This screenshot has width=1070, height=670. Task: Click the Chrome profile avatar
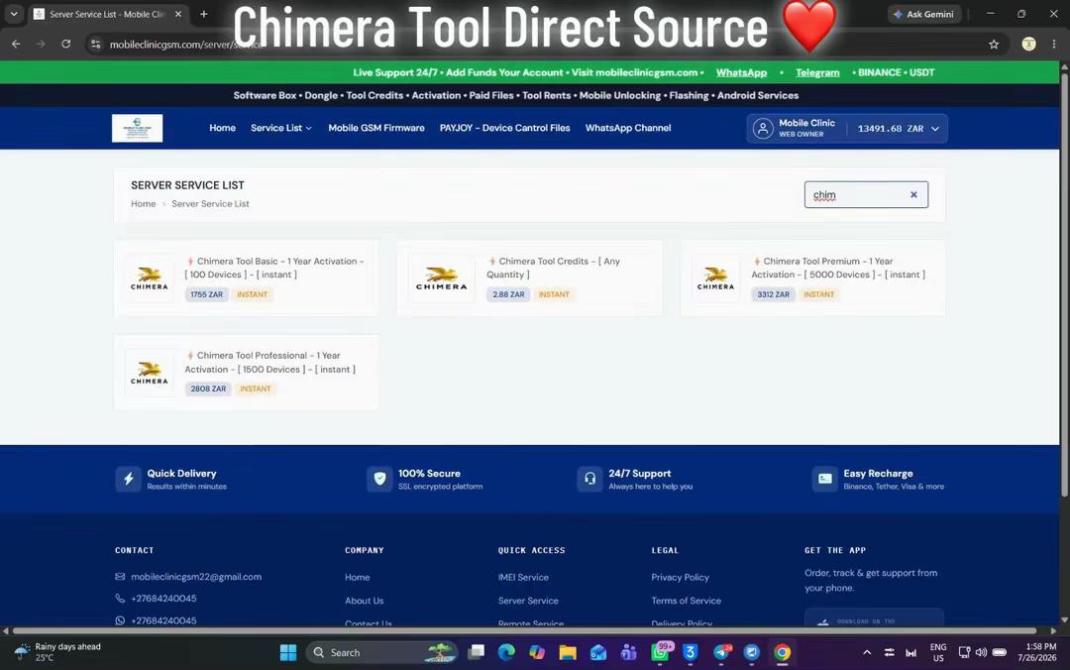pos(1028,44)
